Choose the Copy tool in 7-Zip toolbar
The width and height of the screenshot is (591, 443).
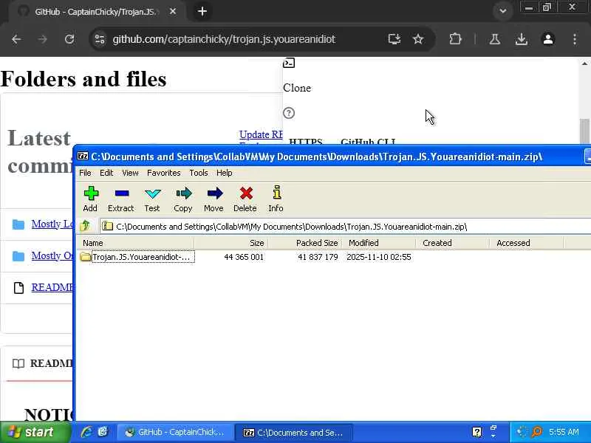click(x=183, y=199)
